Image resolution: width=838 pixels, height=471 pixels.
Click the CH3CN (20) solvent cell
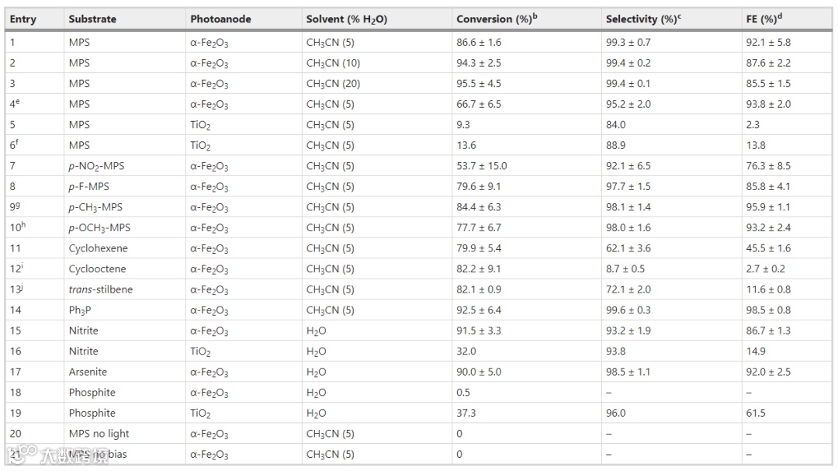(334, 84)
